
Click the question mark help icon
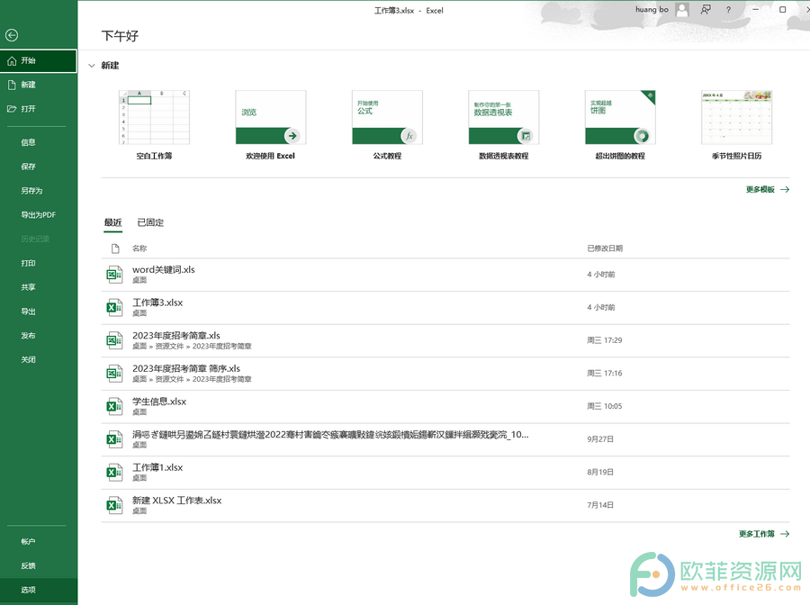[x=728, y=10]
